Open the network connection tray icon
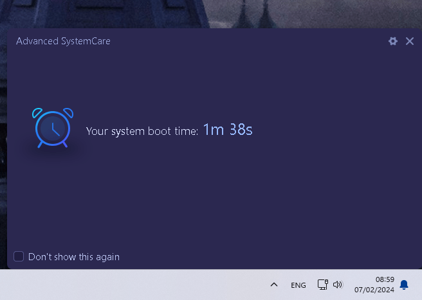This screenshot has width=422, height=300. [x=323, y=285]
